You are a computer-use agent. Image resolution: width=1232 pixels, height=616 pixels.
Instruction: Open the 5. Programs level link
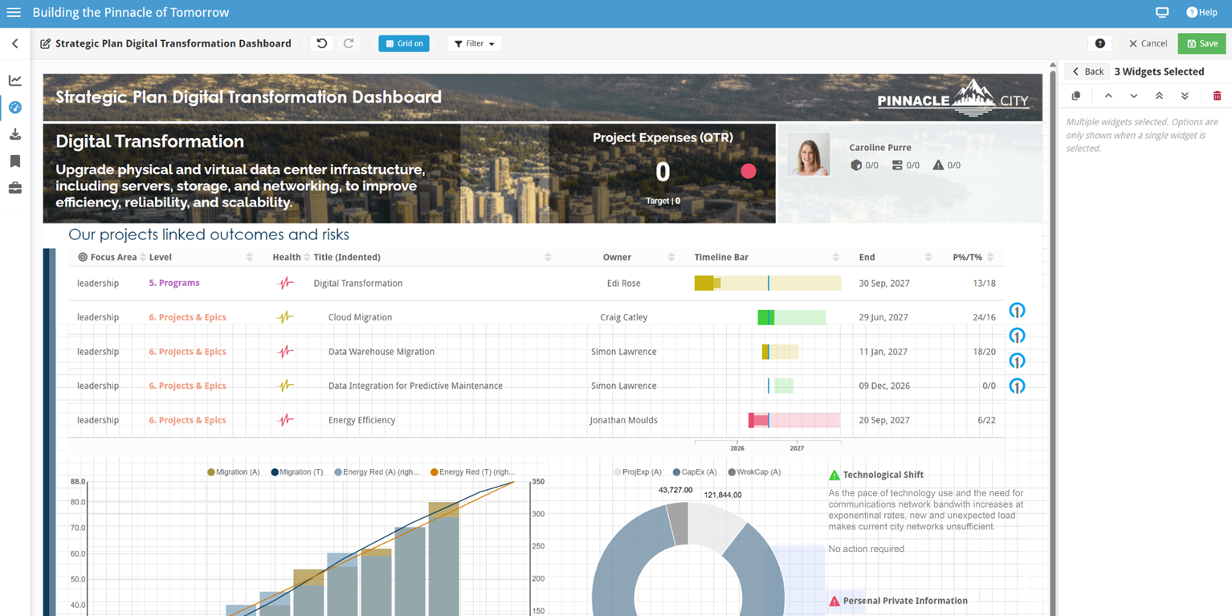pyautogui.click(x=174, y=284)
